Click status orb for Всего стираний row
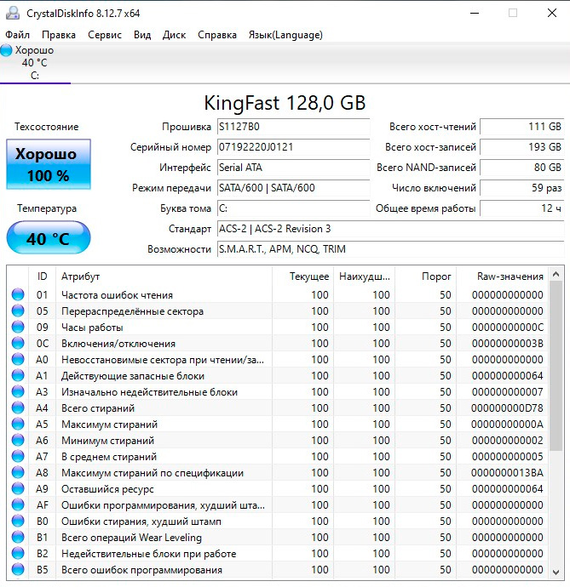Screen dimensions: 570x587 [18, 408]
